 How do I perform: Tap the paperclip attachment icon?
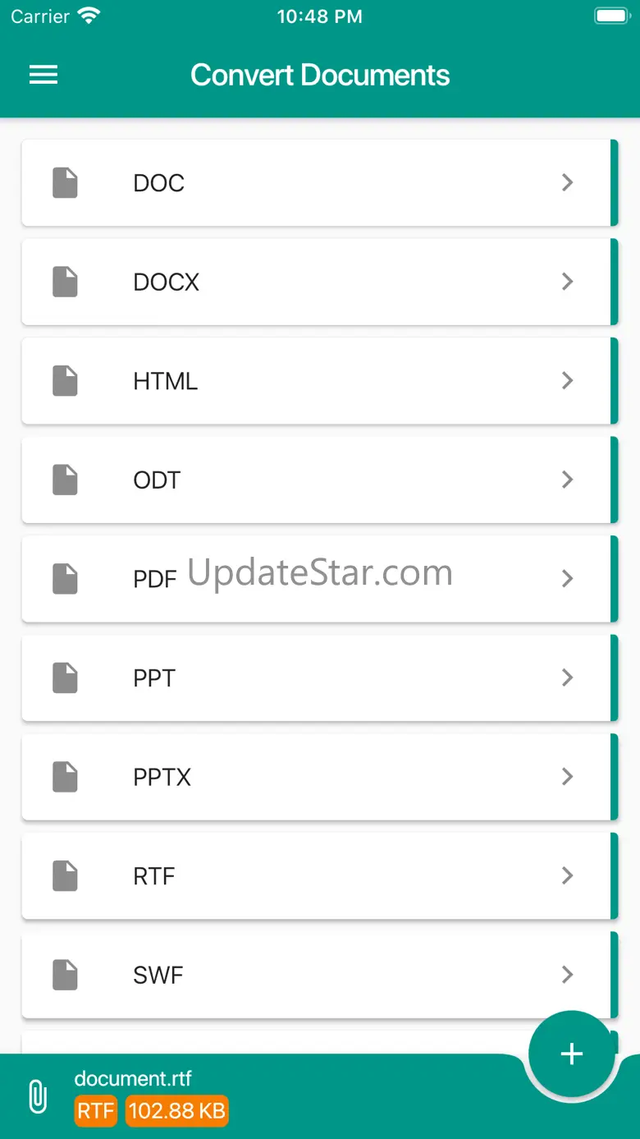click(x=38, y=1096)
